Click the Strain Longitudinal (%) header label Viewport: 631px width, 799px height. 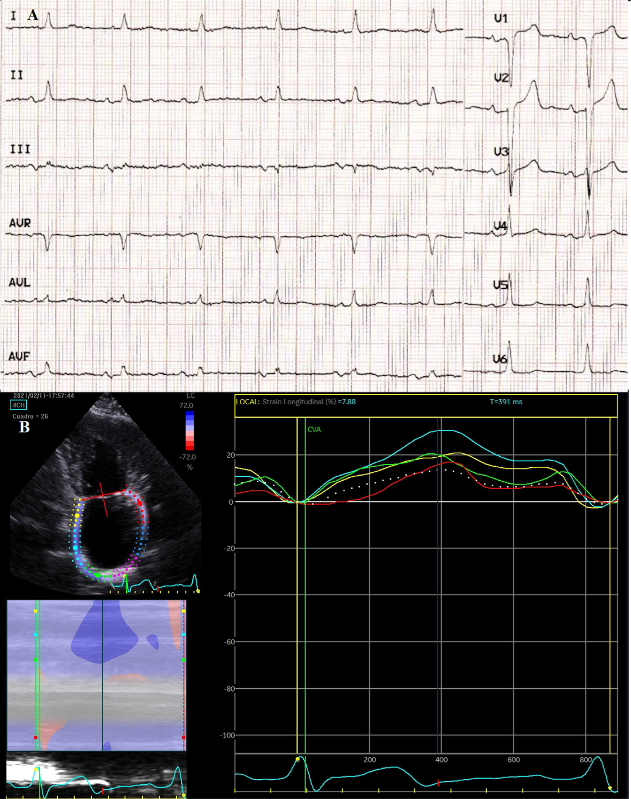tap(299, 402)
